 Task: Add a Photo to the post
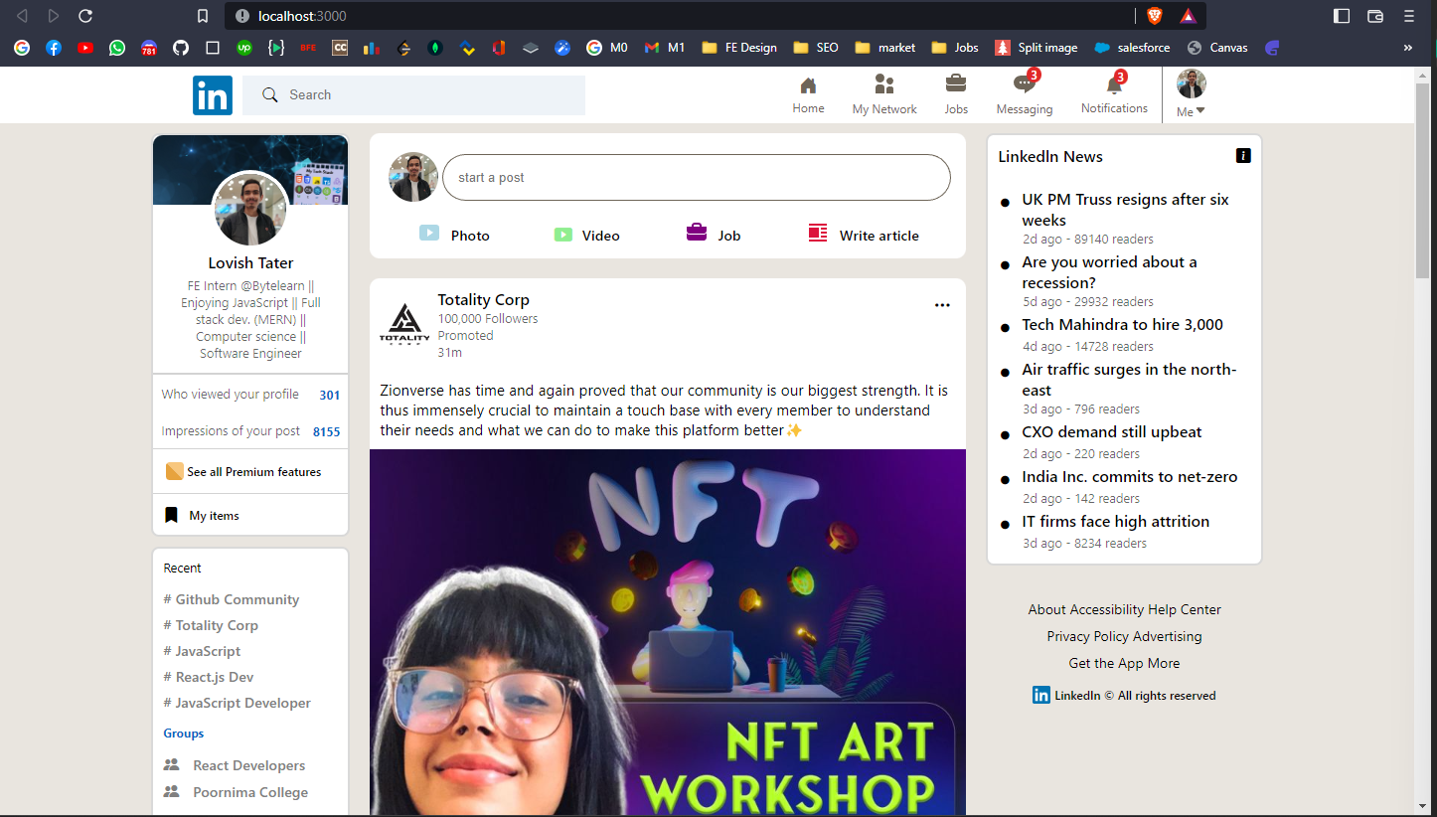tap(454, 235)
